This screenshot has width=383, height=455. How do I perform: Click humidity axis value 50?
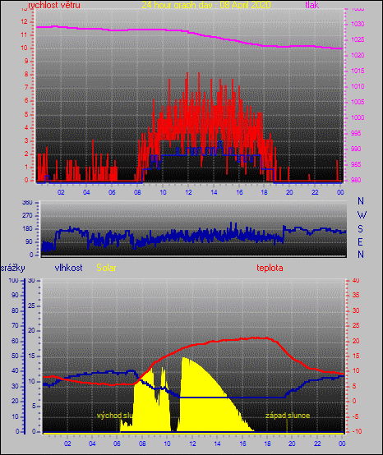(15, 356)
